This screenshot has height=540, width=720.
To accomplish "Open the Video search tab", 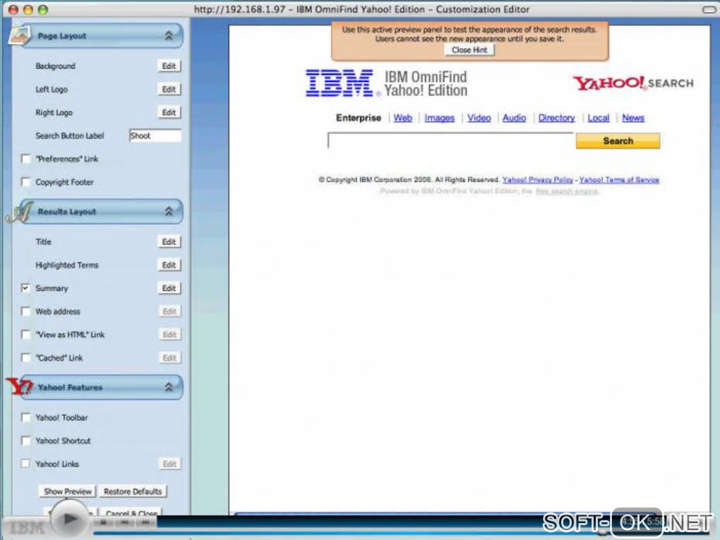I will (x=479, y=118).
